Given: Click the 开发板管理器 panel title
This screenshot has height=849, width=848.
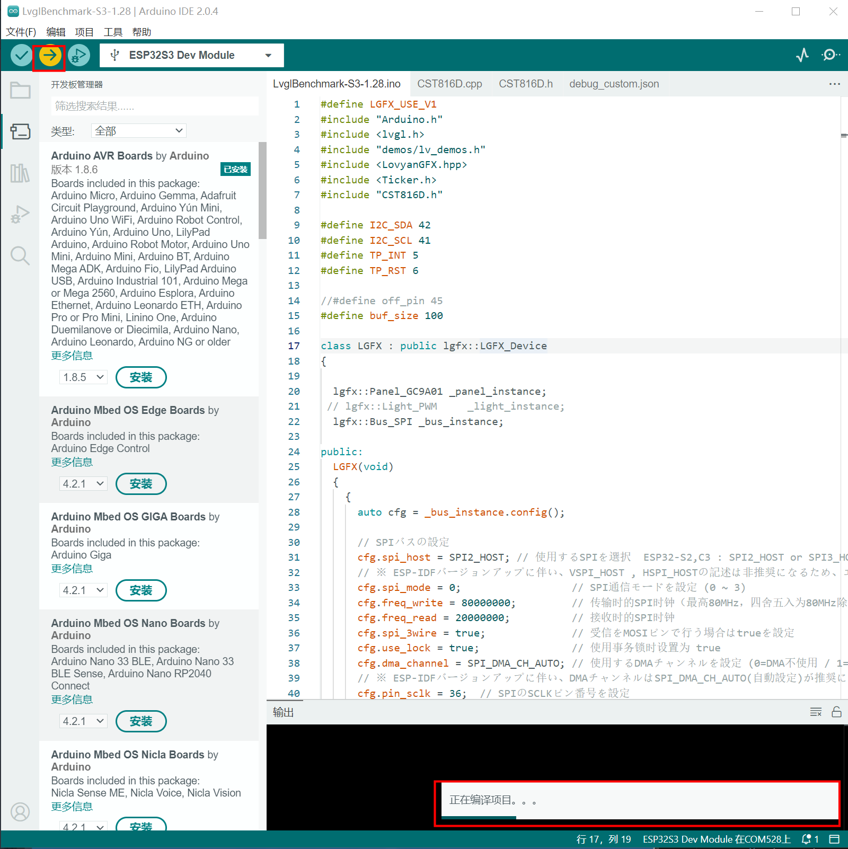Looking at the screenshot, I should click(x=77, y=84).
